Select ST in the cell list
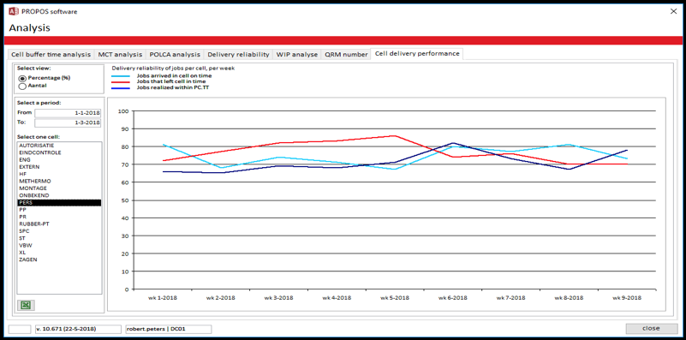The image size is (686, 340). pos(59,238)
